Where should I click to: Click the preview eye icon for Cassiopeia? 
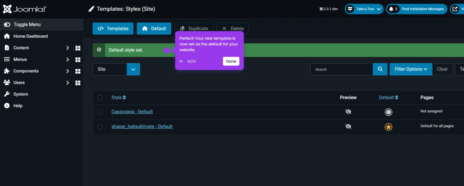(348, 112)
